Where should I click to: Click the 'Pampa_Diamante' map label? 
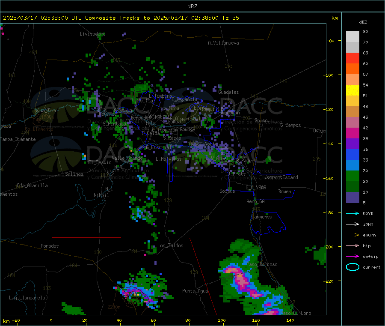pos(18,139)
